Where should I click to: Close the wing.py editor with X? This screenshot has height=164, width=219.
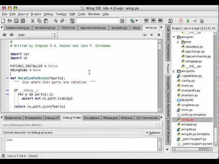click(x=159, y=35)
